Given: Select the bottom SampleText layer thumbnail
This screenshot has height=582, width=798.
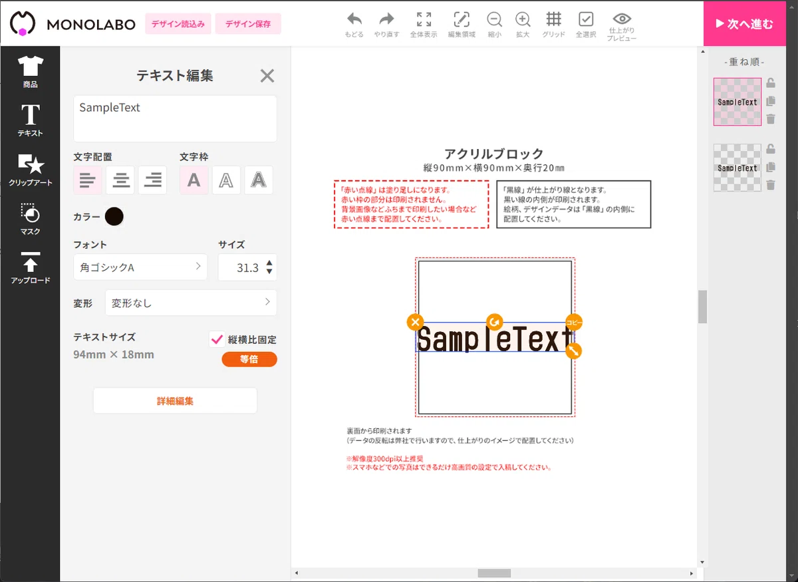Looking at the screenshot, I should click(x=737, y=168).
